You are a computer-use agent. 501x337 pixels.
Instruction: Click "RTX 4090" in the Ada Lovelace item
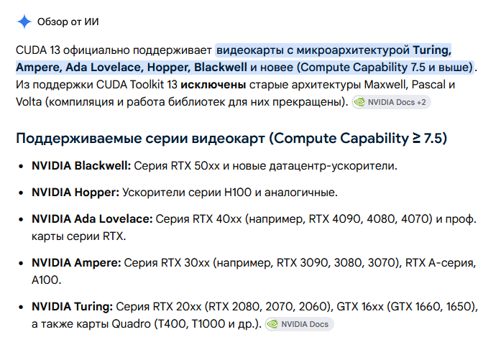[335, 219]
